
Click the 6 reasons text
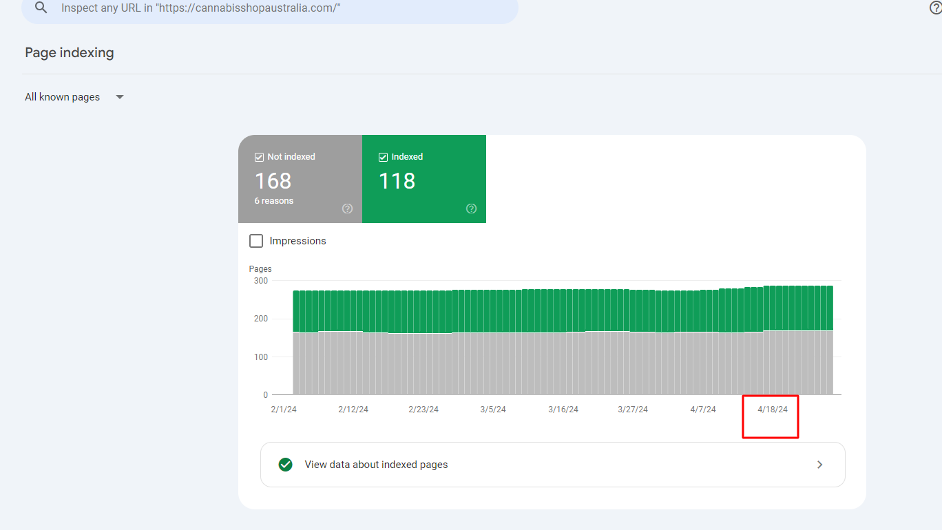pos(274,201)
